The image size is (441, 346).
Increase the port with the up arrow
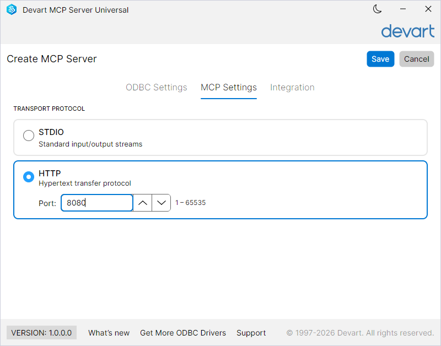143,203
